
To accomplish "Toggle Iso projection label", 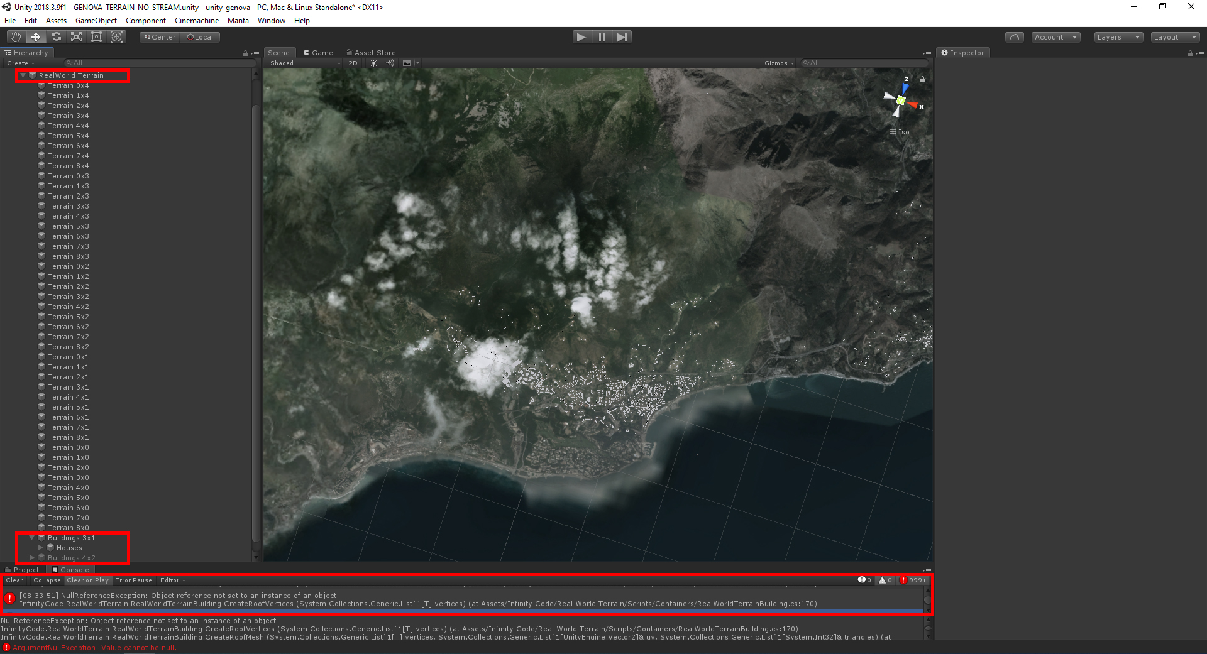I will click(x=900, y=132).
